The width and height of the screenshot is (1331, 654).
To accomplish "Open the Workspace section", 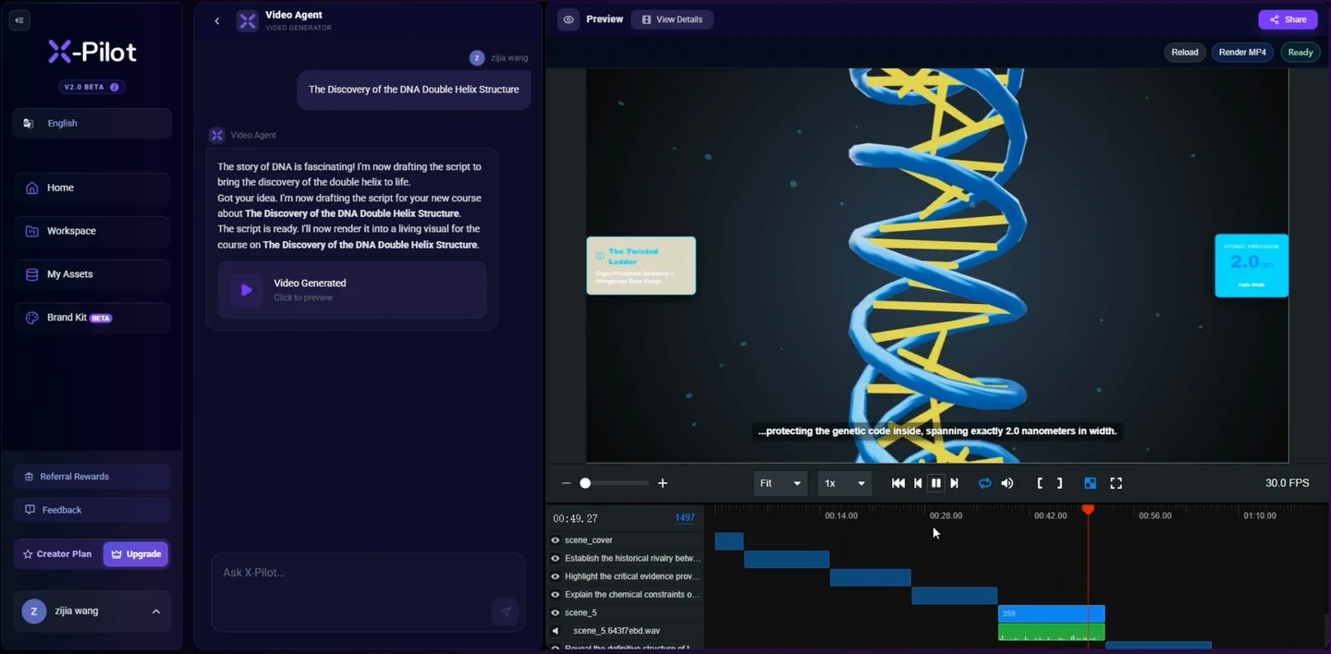I will (92, 231).
